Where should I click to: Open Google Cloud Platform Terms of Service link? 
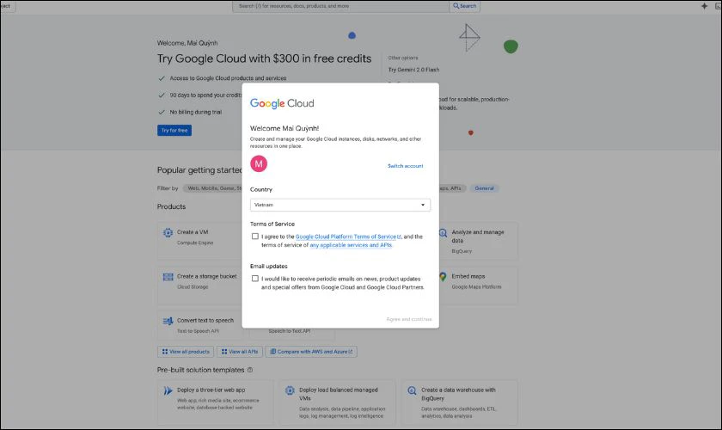[348, 236]
